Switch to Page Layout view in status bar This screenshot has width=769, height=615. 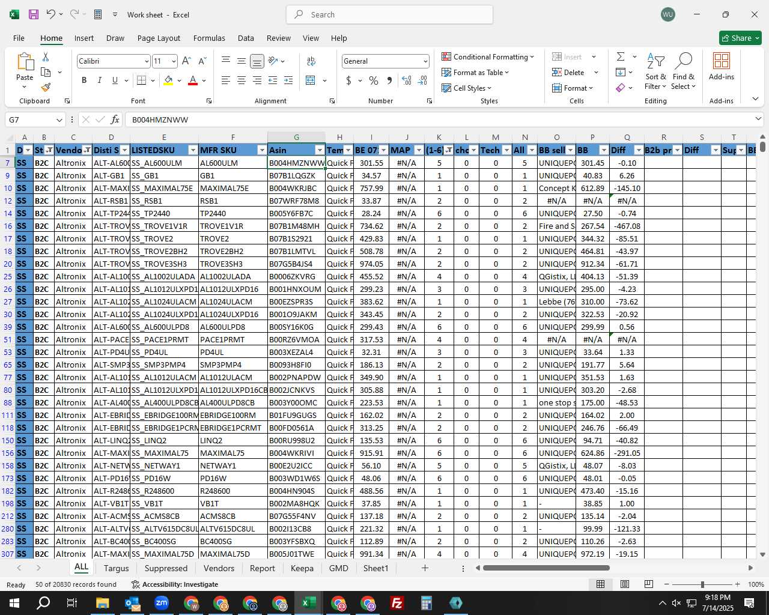[x=625, y=584]
